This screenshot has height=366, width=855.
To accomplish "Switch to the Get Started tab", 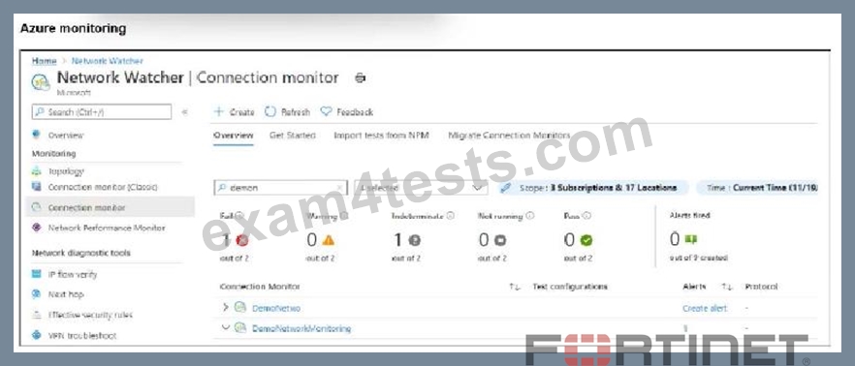I will coord(293,136).
